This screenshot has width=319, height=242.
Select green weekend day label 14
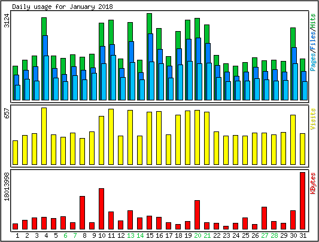[x=140, y=235]
